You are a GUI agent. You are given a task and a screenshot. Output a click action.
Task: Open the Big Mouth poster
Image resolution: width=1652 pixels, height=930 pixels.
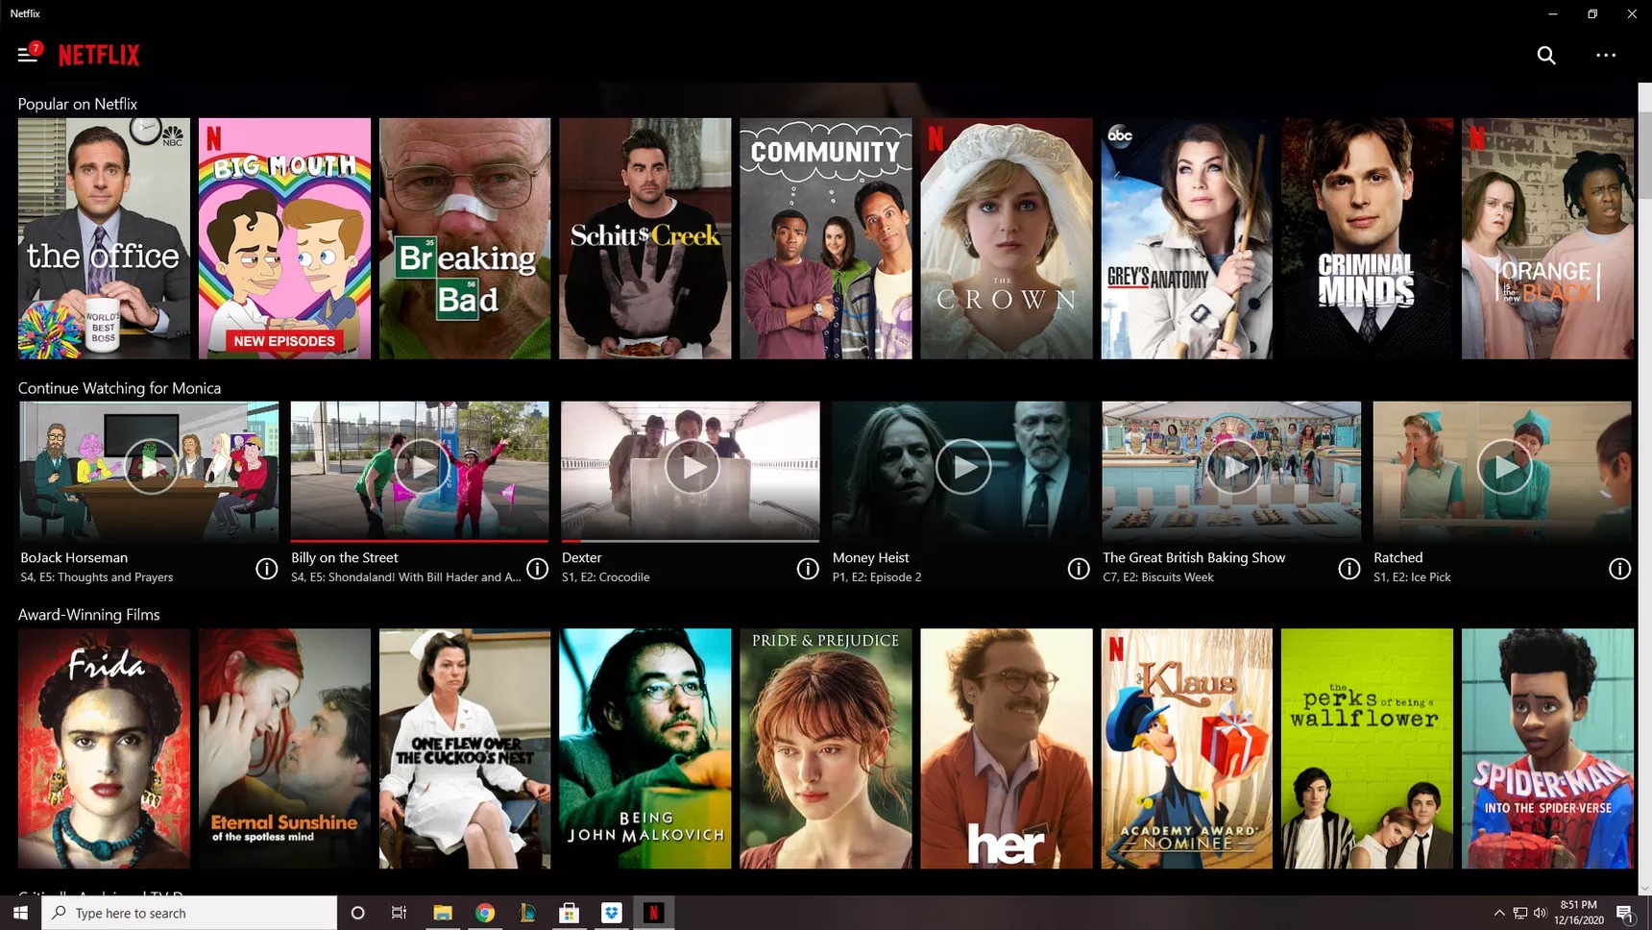point(284,238)
